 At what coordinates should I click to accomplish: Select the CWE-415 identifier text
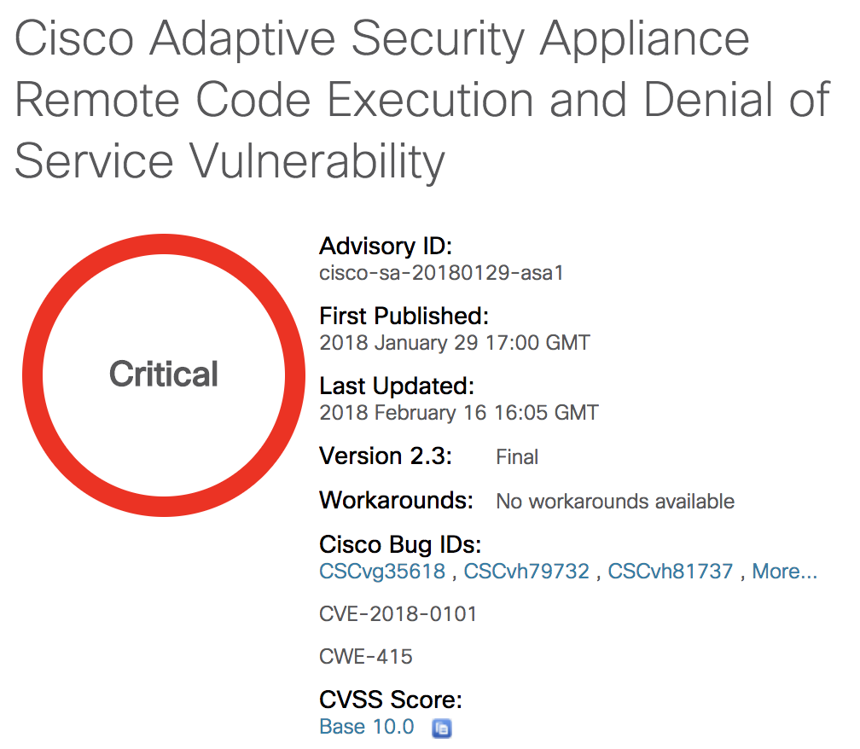click(x=366, y=657)
